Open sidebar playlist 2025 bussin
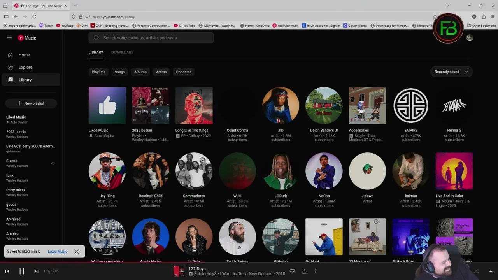The height and width of the screenshot is (280, 498). click(x=31, y=134)
